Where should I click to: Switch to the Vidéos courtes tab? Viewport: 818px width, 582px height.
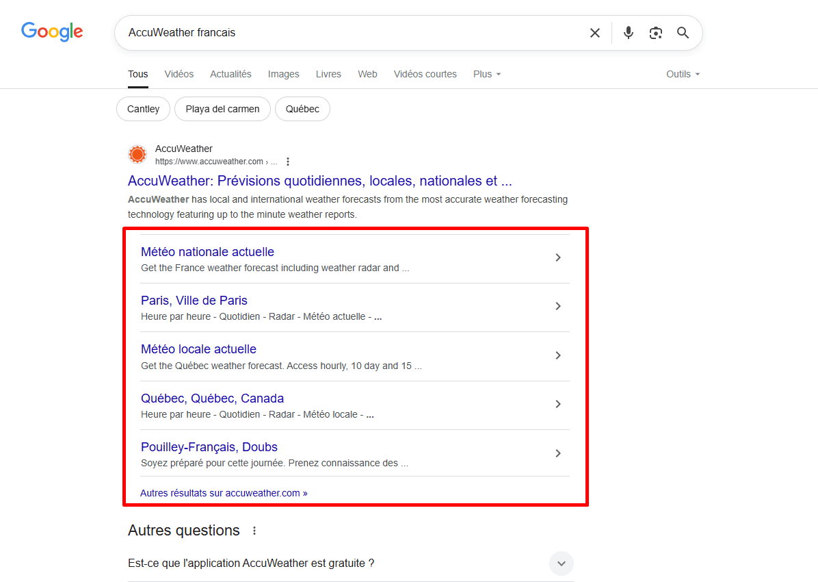[425, 74]
